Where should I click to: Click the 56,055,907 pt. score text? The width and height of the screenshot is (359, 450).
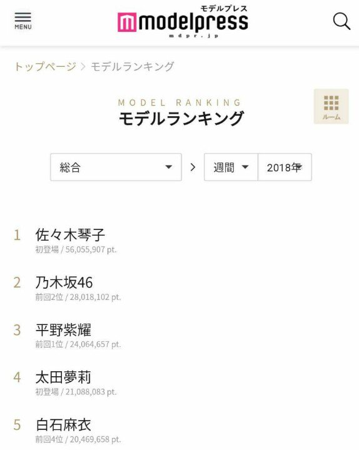(91, 249)
